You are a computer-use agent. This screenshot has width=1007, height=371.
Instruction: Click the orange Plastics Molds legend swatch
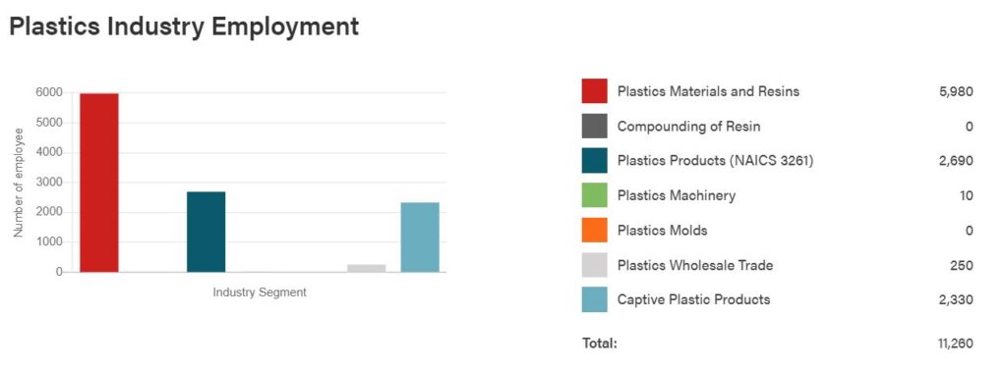tap(594, 230)
